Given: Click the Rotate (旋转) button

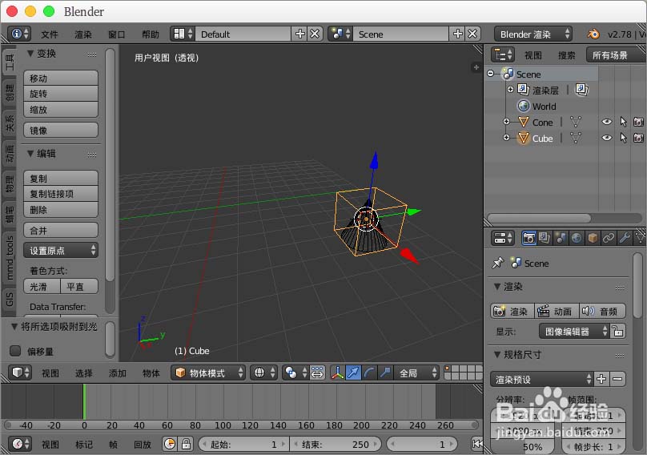Looking at the screenshot, I should [x=61, y=94].
